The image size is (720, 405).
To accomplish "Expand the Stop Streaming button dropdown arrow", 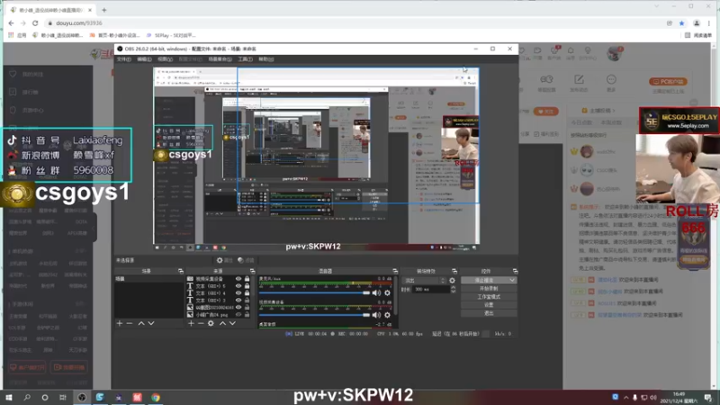I will [512, 280].
